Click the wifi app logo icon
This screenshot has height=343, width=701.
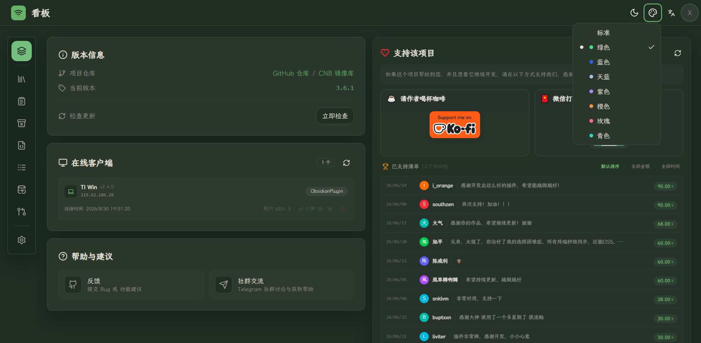[18, 13]
